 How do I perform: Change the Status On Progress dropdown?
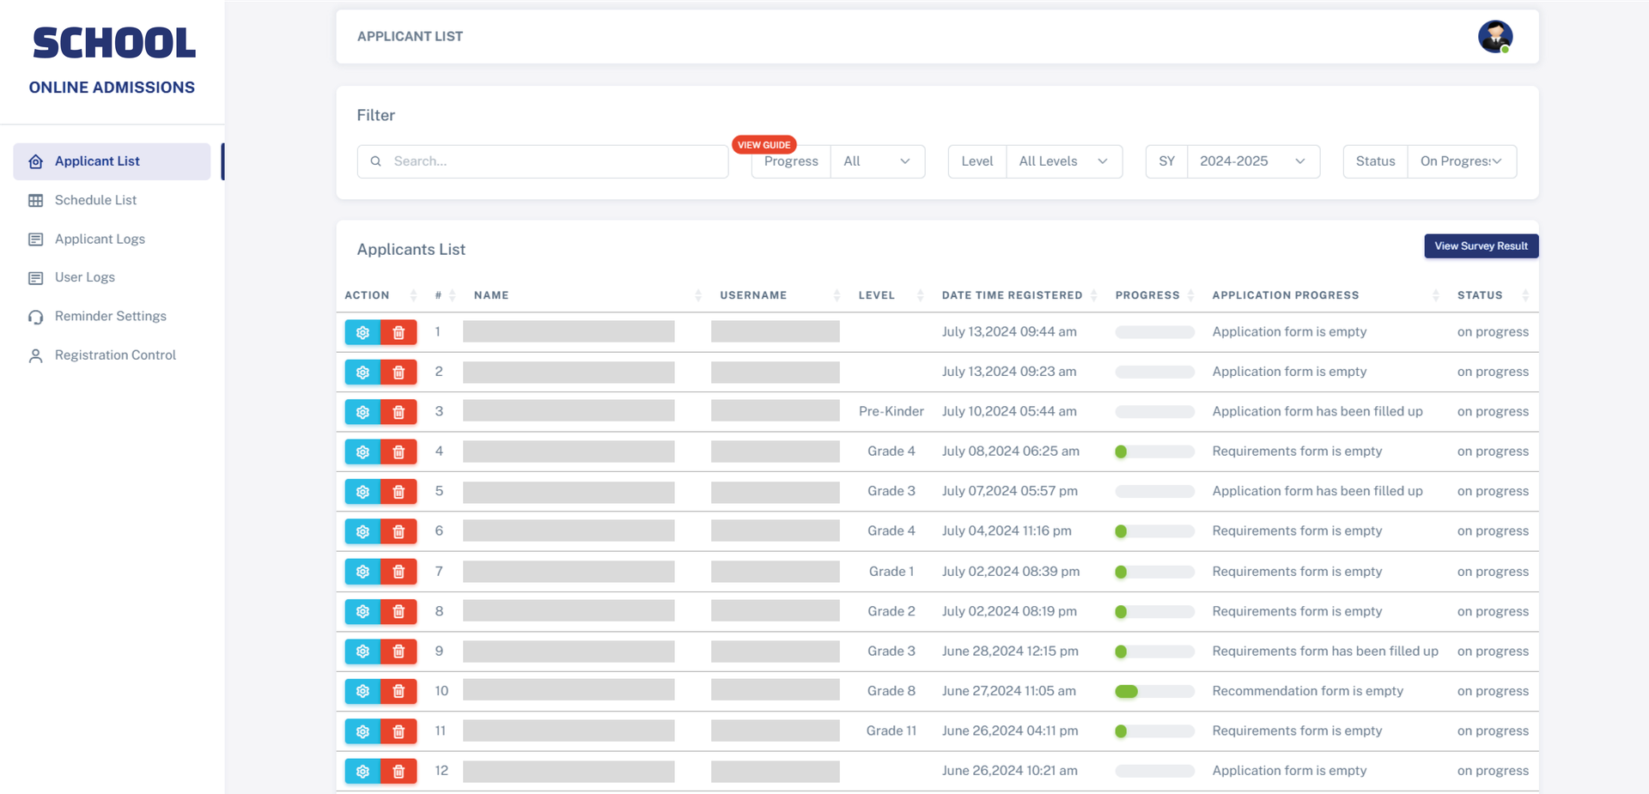1461,161
